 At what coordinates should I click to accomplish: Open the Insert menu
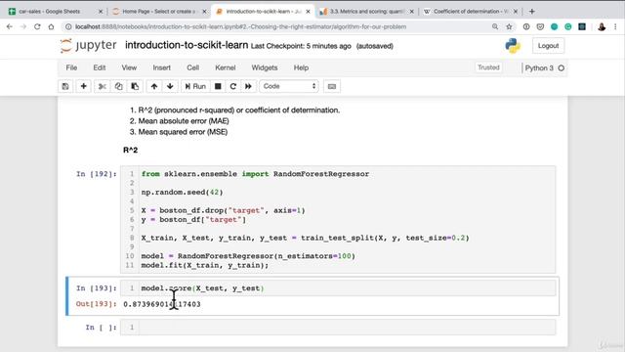coord(161,67)
